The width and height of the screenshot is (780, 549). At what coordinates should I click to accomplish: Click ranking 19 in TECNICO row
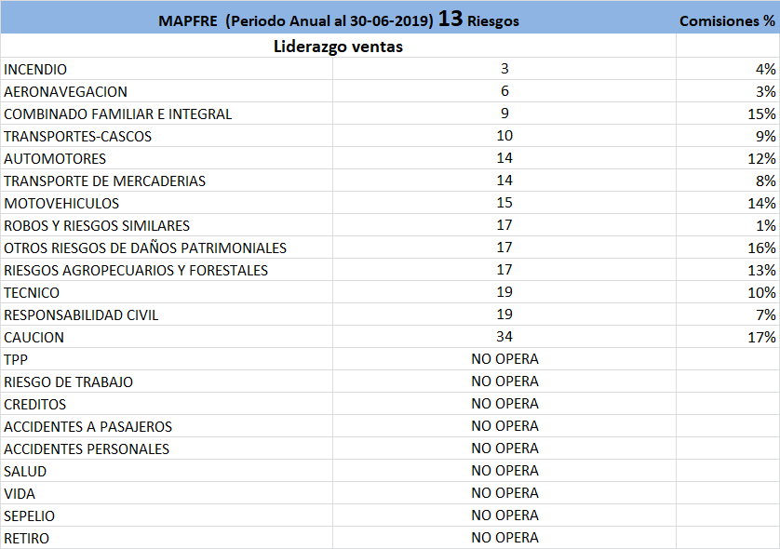tap(504, 292)
